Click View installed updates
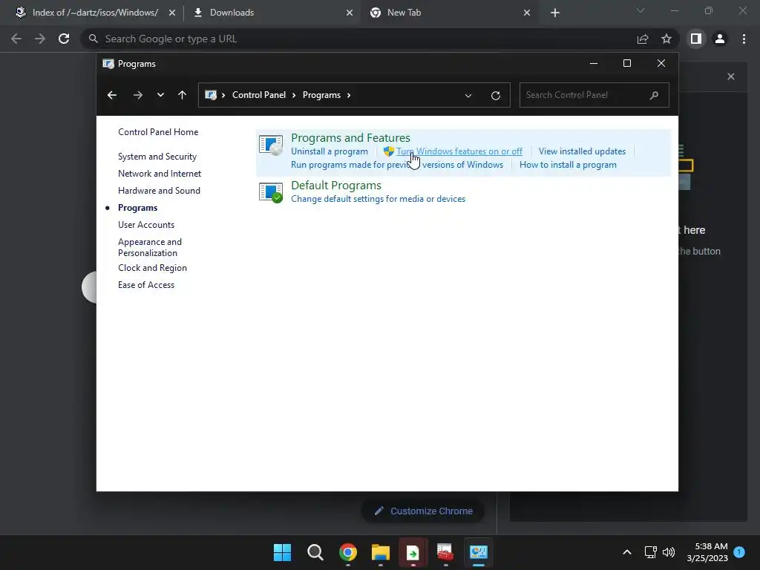 point(582,151)
